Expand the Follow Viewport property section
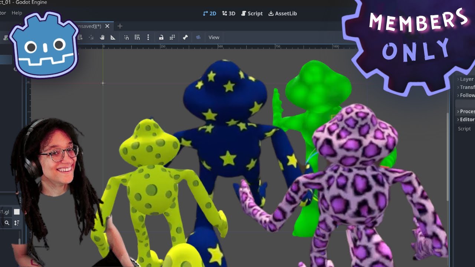The width and height of the screenshot is (475, 267). coord(465,95)
